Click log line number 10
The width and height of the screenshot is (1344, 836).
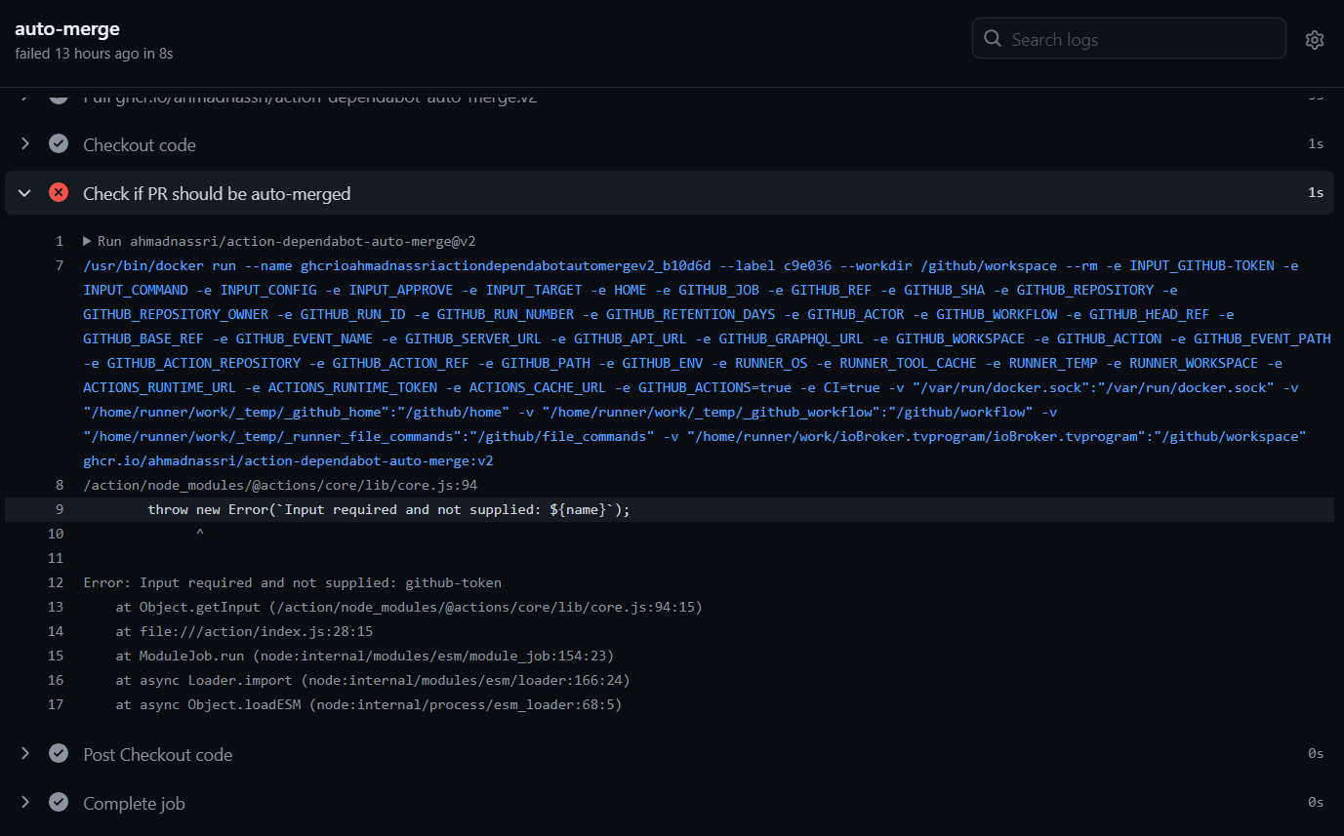(x=56, y=534)
